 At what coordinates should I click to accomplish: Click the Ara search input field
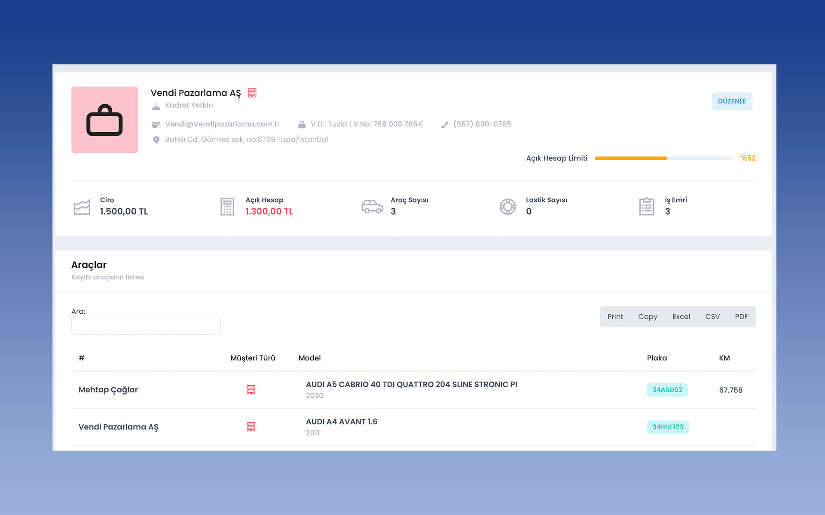tap(146, 326)
